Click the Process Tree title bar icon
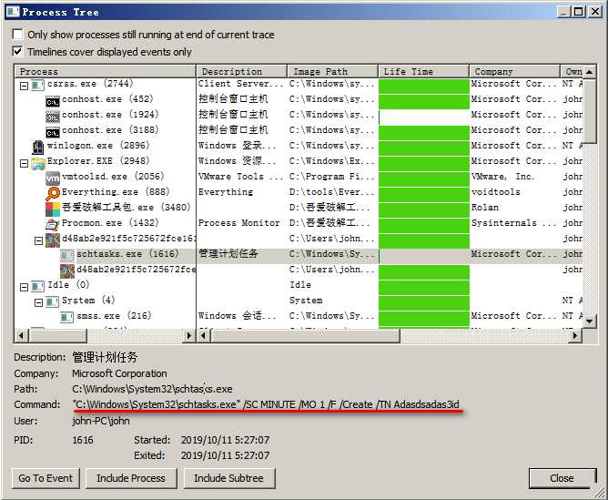This screenshot has height=500, width=608. [x=13, y=11]
